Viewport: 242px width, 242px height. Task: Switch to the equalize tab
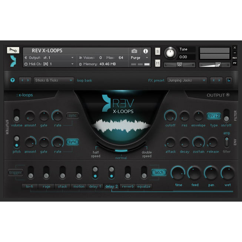(144, 186)
